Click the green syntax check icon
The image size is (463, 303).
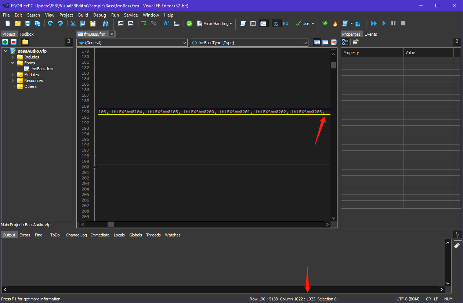[x=189, y=23]
